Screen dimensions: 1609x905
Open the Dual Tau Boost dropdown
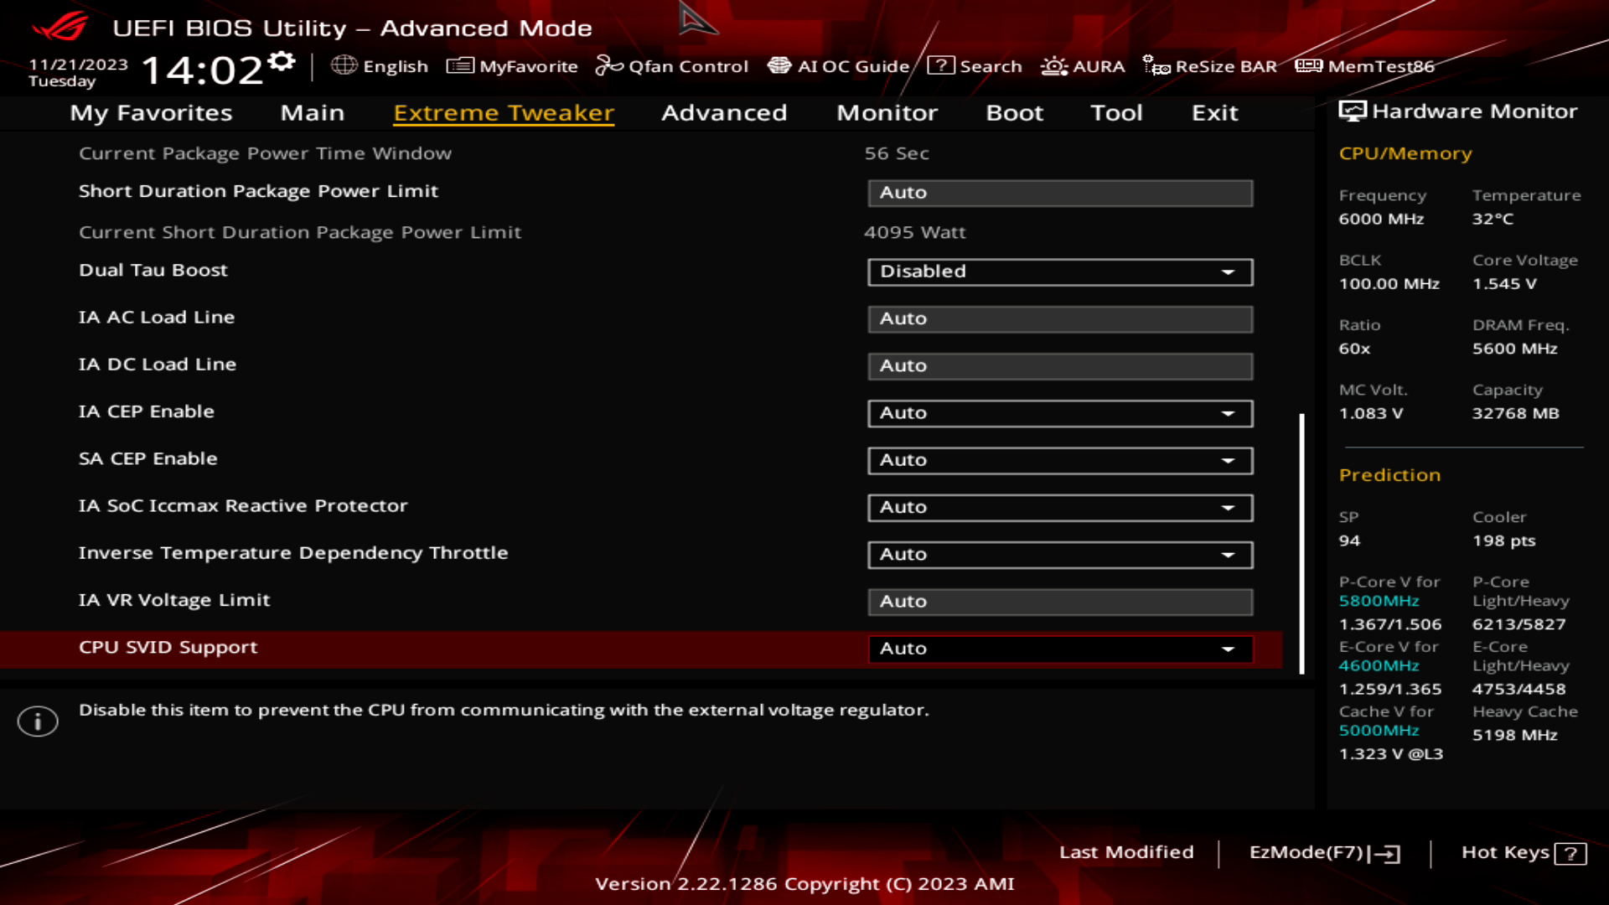point(1060,271)
